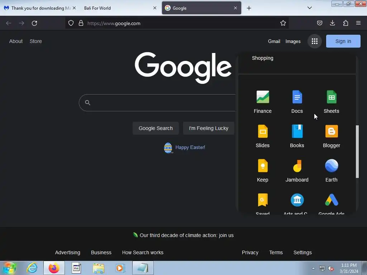This screenshot has width=367, height=275.
Task: Open the Happy Easter! link
Action: [190, 147]
